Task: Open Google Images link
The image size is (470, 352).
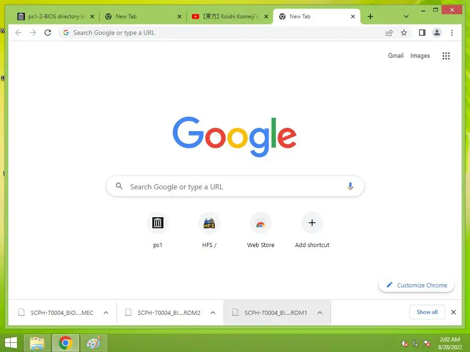Action: tap(420, 55)
